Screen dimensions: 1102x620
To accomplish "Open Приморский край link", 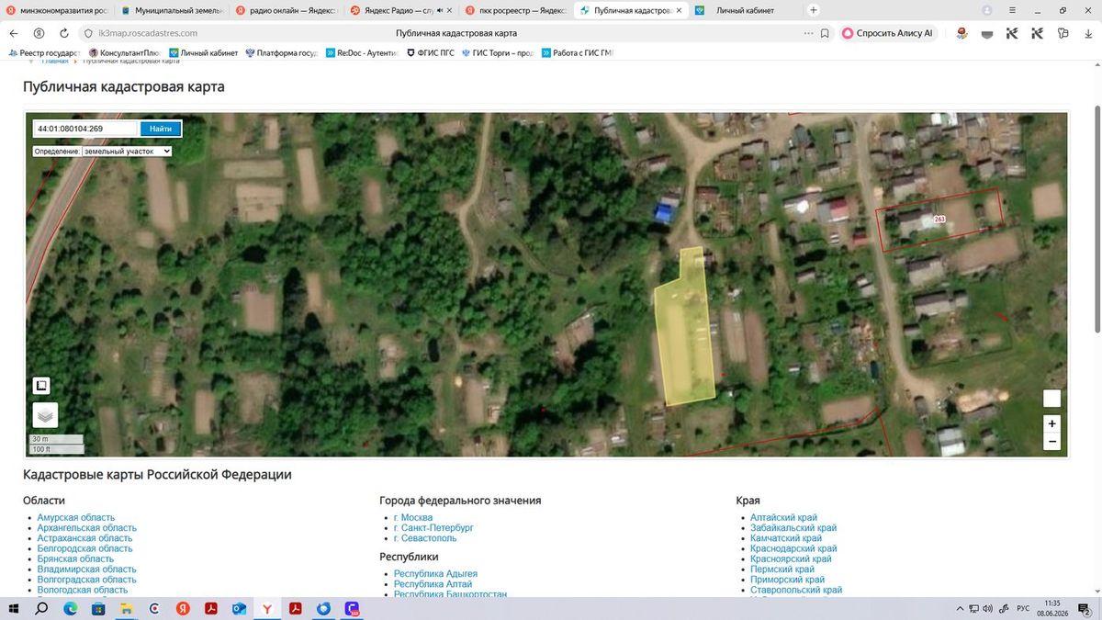I will (787, 580).
